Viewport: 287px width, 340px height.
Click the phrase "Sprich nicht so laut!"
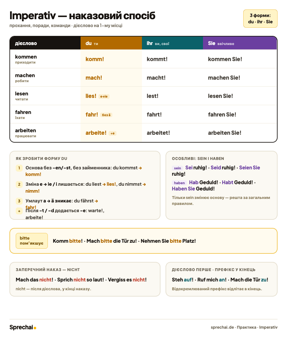tap(81, 280)
